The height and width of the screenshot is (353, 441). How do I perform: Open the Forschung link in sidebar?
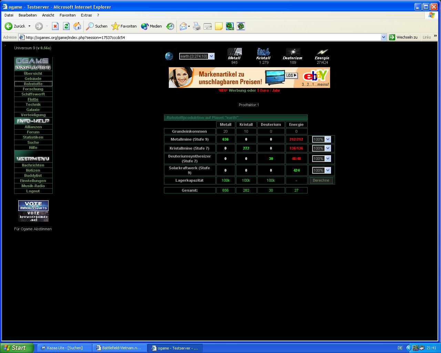pos(33,89)
